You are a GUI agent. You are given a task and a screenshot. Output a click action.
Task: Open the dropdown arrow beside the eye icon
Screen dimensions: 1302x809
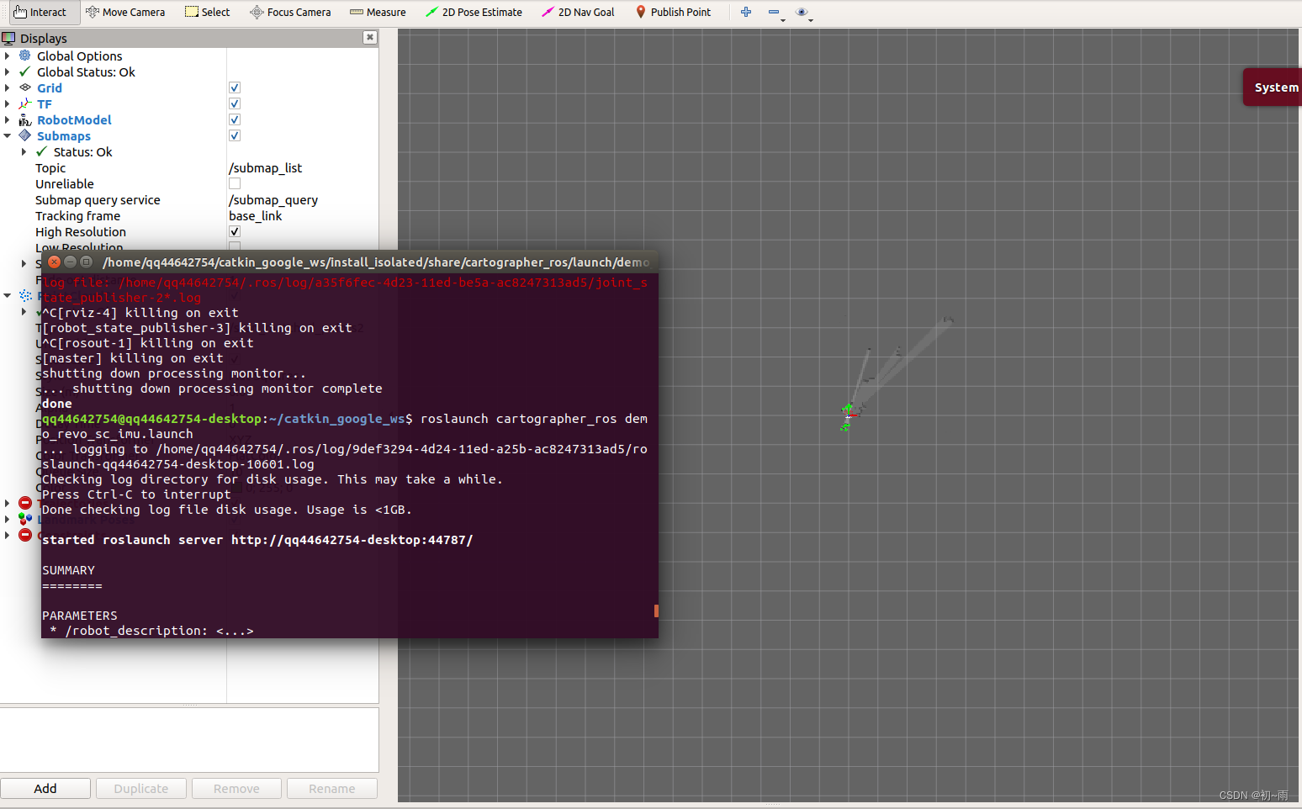point(811,19)
